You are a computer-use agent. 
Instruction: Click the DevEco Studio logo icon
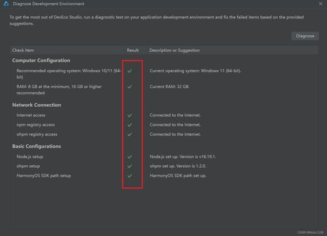click(x=6, y=4)
